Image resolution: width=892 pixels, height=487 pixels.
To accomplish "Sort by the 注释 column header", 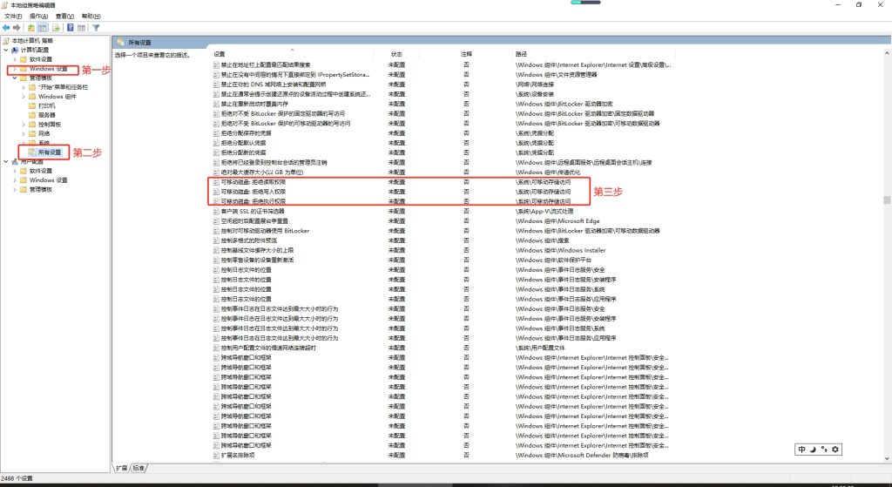I will (466, 54).
